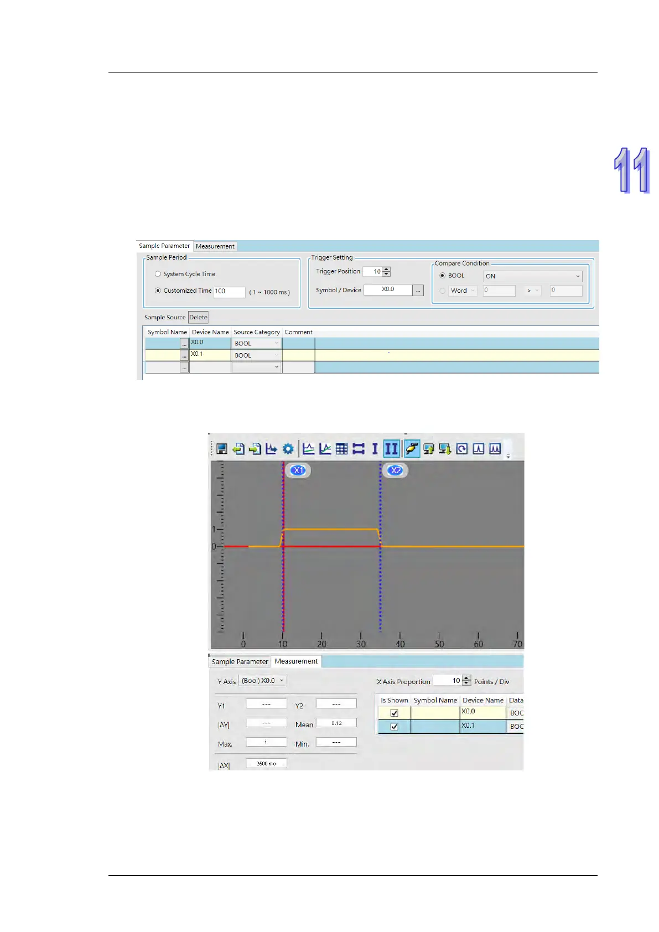
Task: Click the Min. value field
Action: point(336,742)
